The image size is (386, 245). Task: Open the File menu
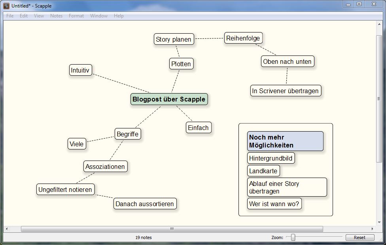(10, 16)
